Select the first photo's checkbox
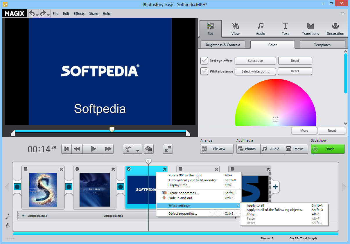 click(26, 169)
